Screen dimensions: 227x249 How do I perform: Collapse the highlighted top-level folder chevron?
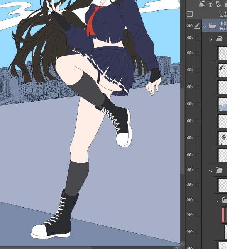[204, 27]
